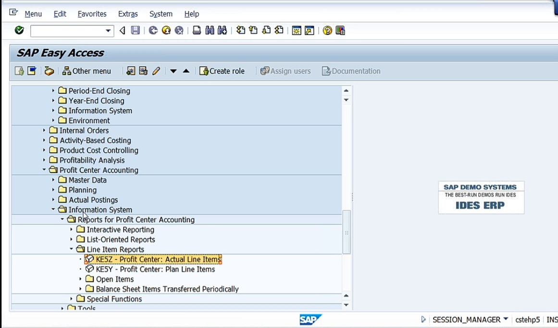Open the SESSION_MANAGER status dropdown

pos(506,319)
